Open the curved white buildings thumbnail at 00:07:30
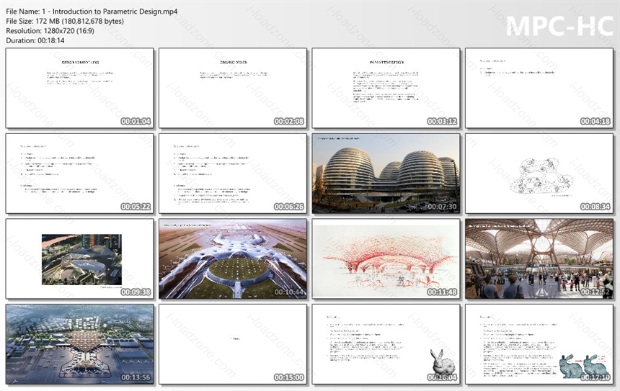Viewport: 620px width, 391px height. coord(386,174)
